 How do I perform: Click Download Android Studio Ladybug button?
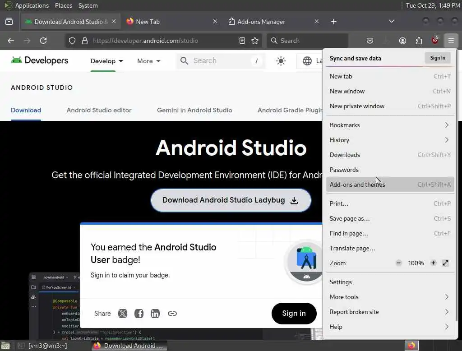coord(231,200)
